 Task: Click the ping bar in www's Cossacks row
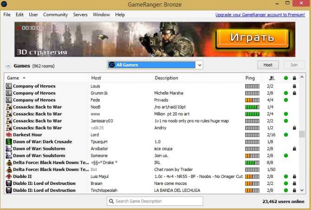tap(252, 114)
